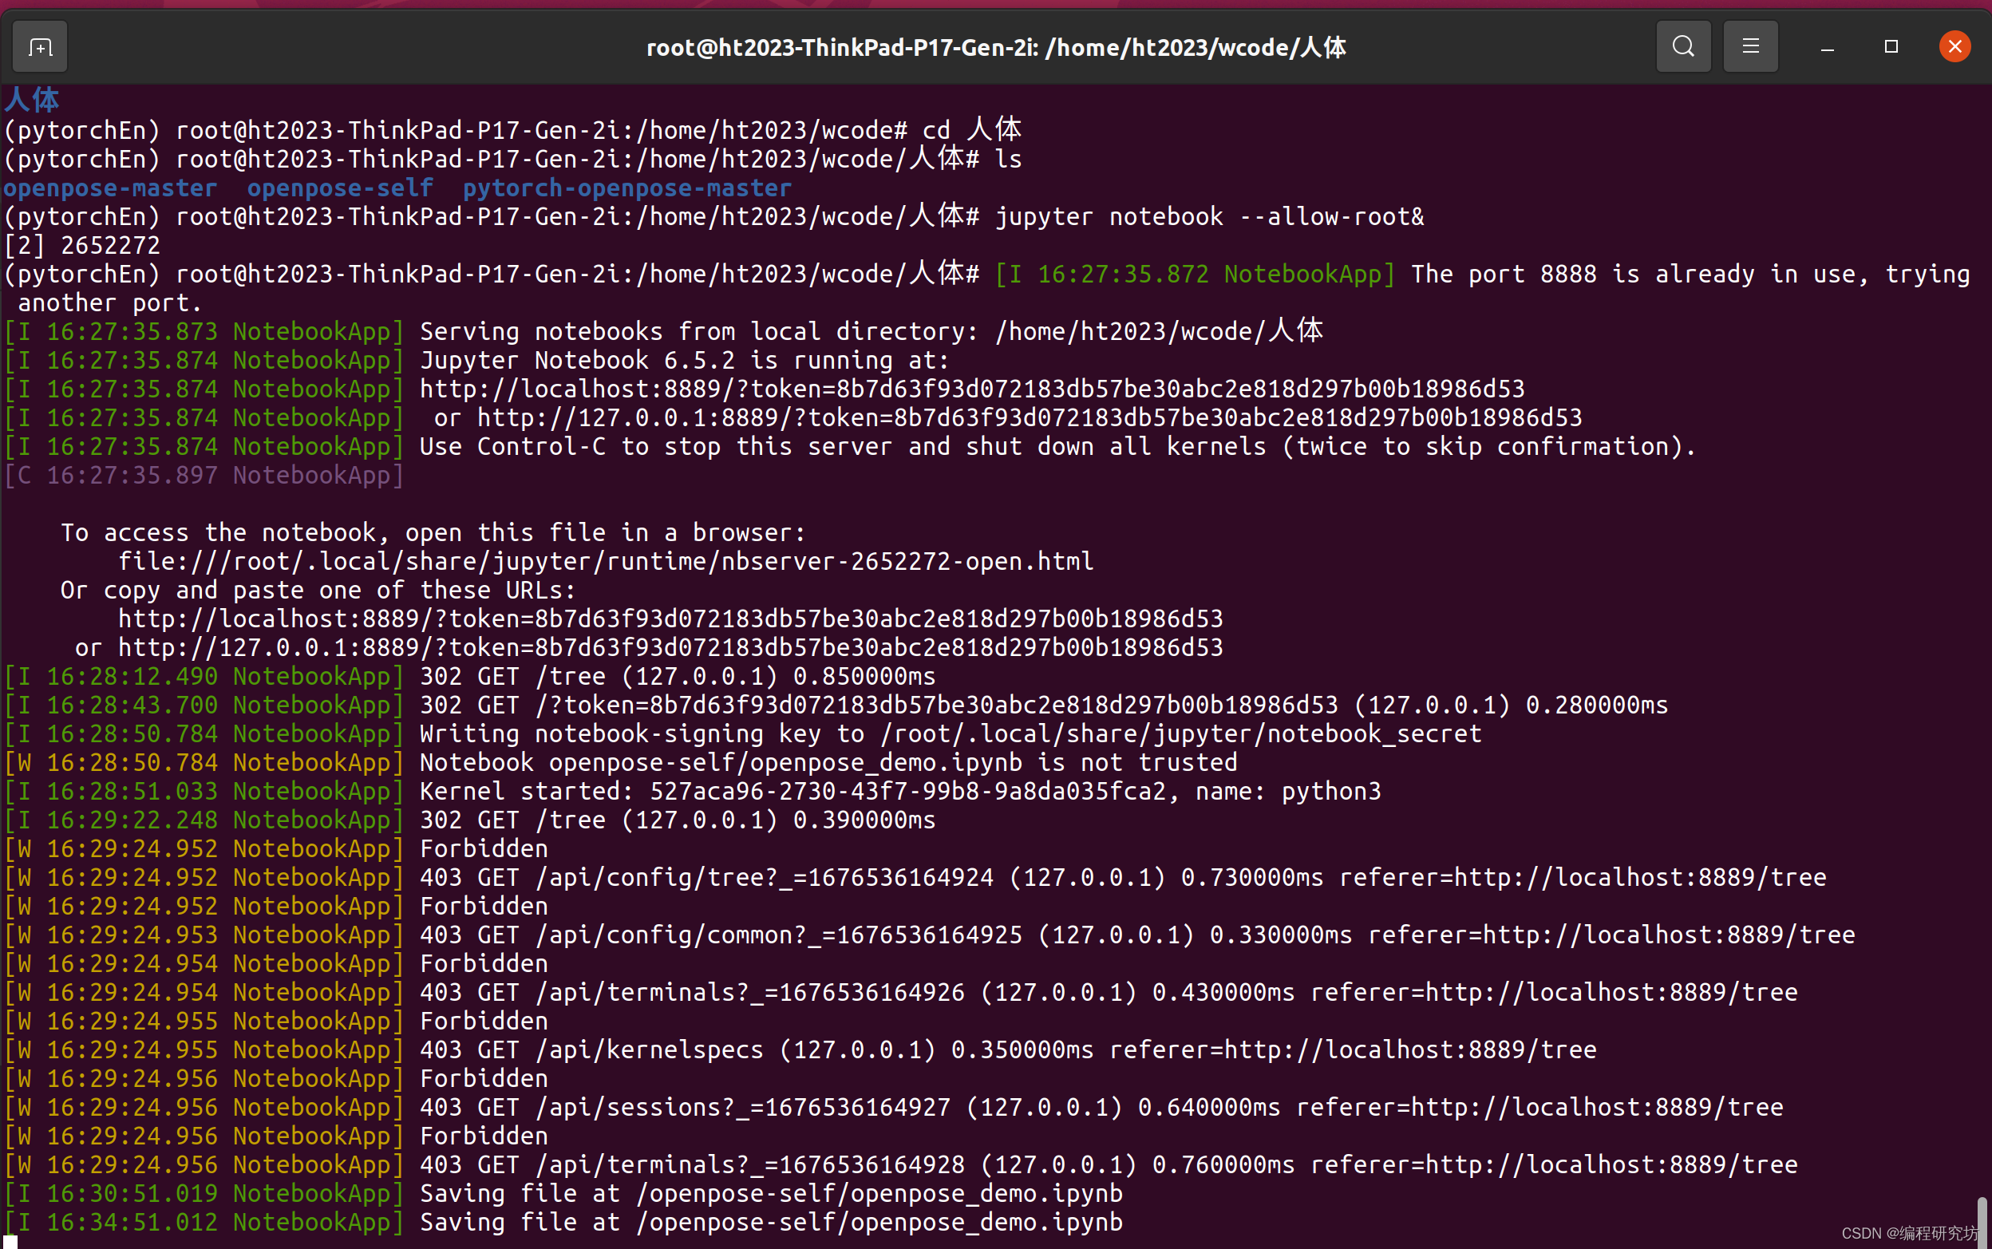Image resolution: width=1992 pixels, height=1249 pixels.
Task: Maximize the terminal window
Action: [x=1891, y=47]
